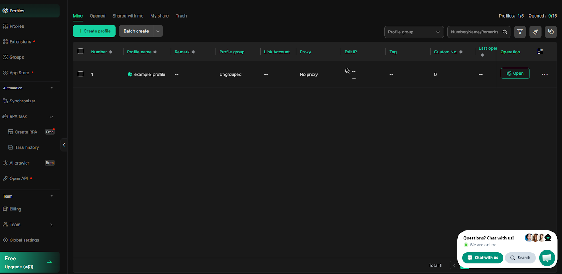The image size is (562, 274).
Task: Click the clear cache broom icon
Action: pos(535,32)
